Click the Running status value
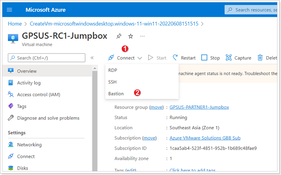This screenshot has height=175, width=281. tap(178, 118)
